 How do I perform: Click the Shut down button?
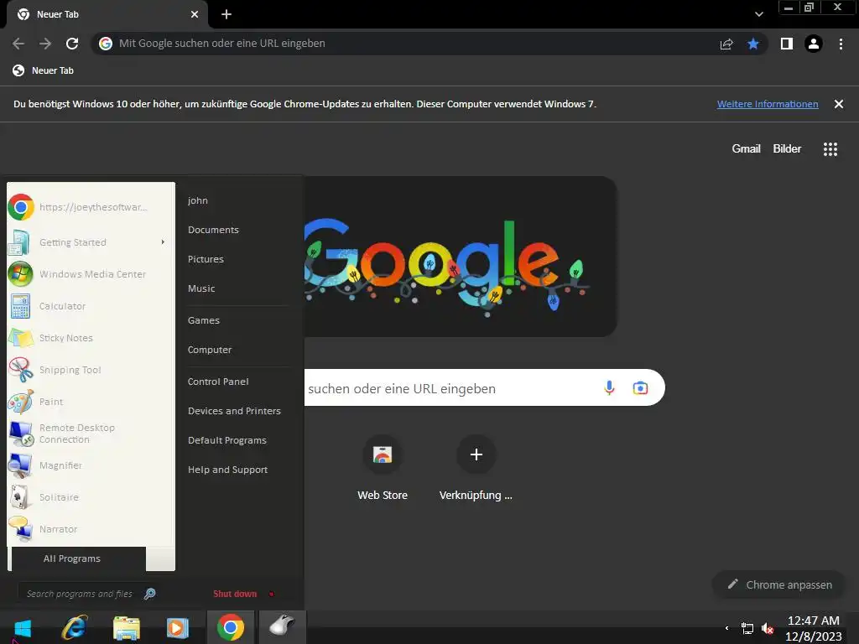click(x=235, y=594)
